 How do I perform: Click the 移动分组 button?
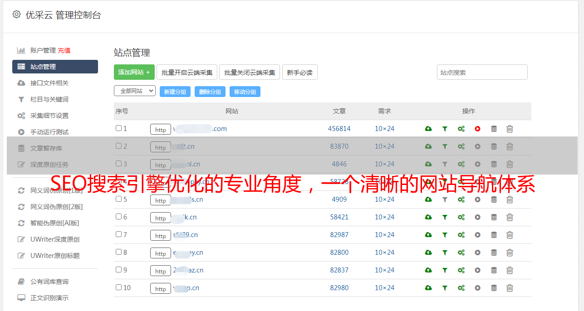pos(245,92)
